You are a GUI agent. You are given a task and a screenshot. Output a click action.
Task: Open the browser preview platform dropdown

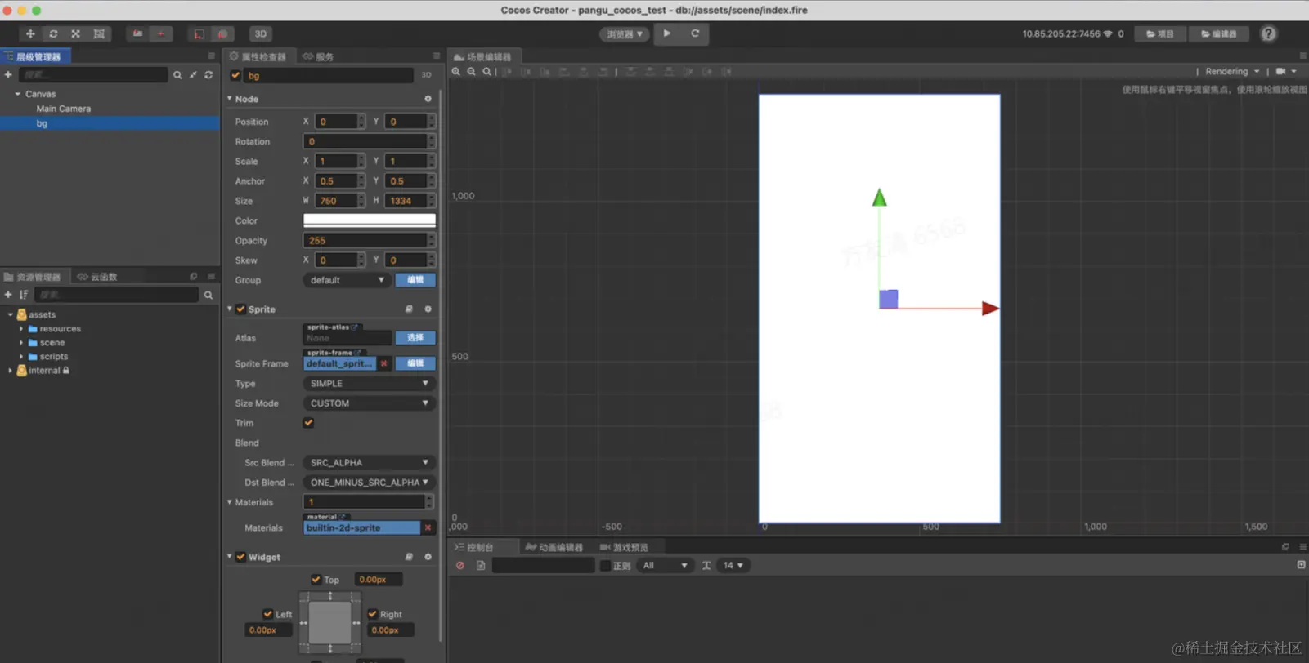click(x=625, y=34)
